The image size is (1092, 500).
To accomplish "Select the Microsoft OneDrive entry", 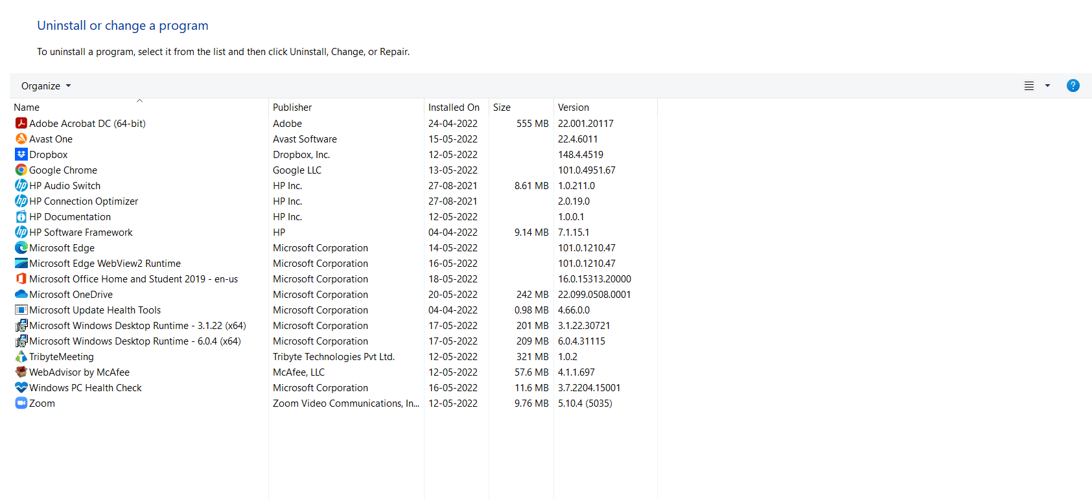I will coord(71,294).
